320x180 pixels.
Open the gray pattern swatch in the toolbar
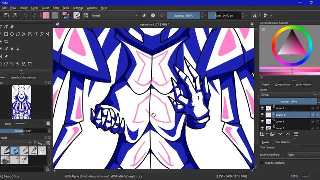click(55, 15)
